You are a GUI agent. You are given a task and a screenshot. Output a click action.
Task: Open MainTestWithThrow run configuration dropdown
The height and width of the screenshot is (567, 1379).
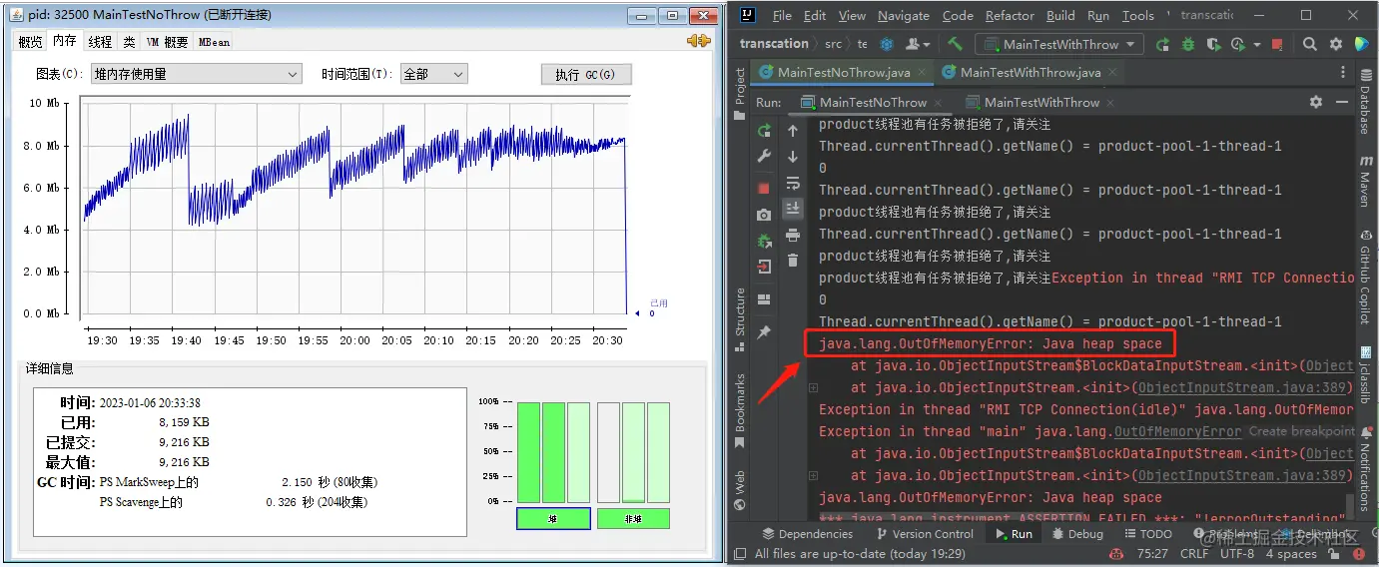coord(1059,44)
